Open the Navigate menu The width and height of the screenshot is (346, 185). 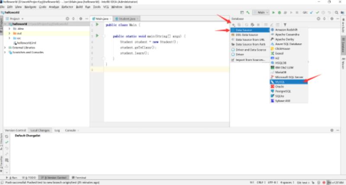click(30, 7)
